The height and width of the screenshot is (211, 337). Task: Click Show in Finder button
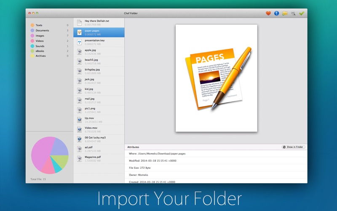tap(293, 147)
